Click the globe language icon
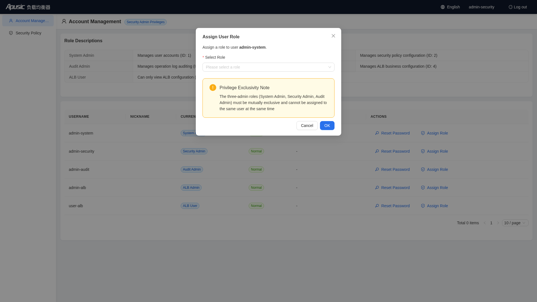The height and width of the screenshot is (302, 537). pos(443,7)
